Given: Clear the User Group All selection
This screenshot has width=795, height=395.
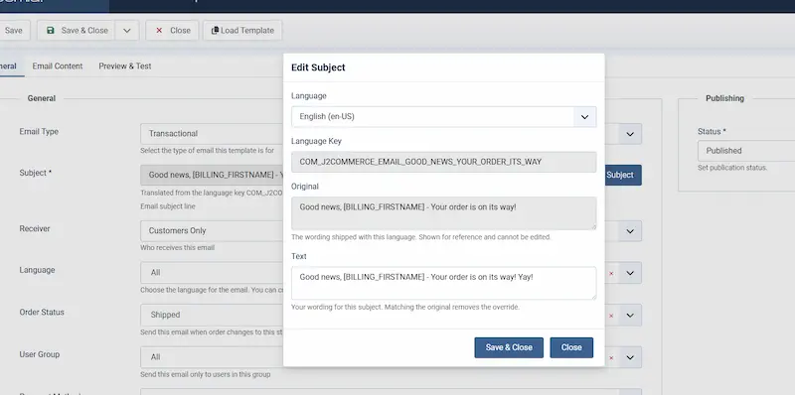Looking at the screenshot, I should click(x=611, y=358).
